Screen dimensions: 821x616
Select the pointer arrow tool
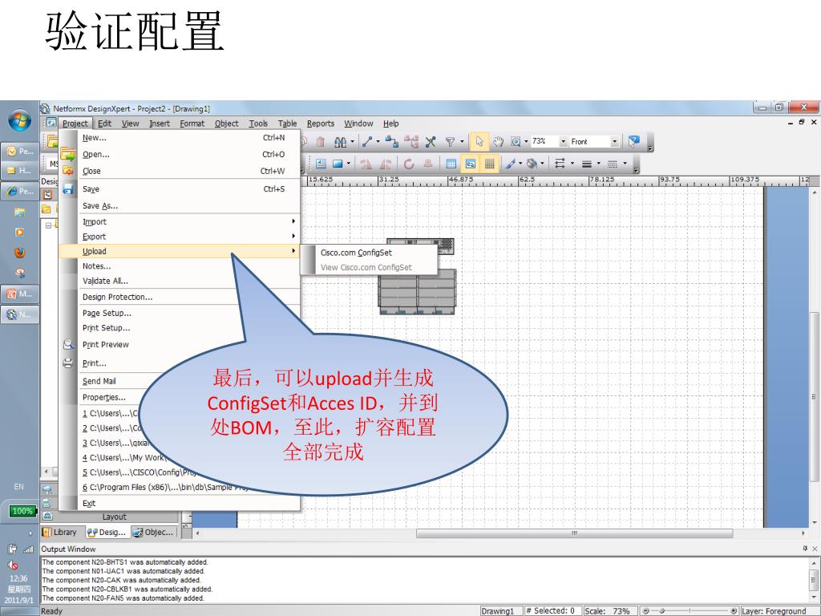pos(479,141)
